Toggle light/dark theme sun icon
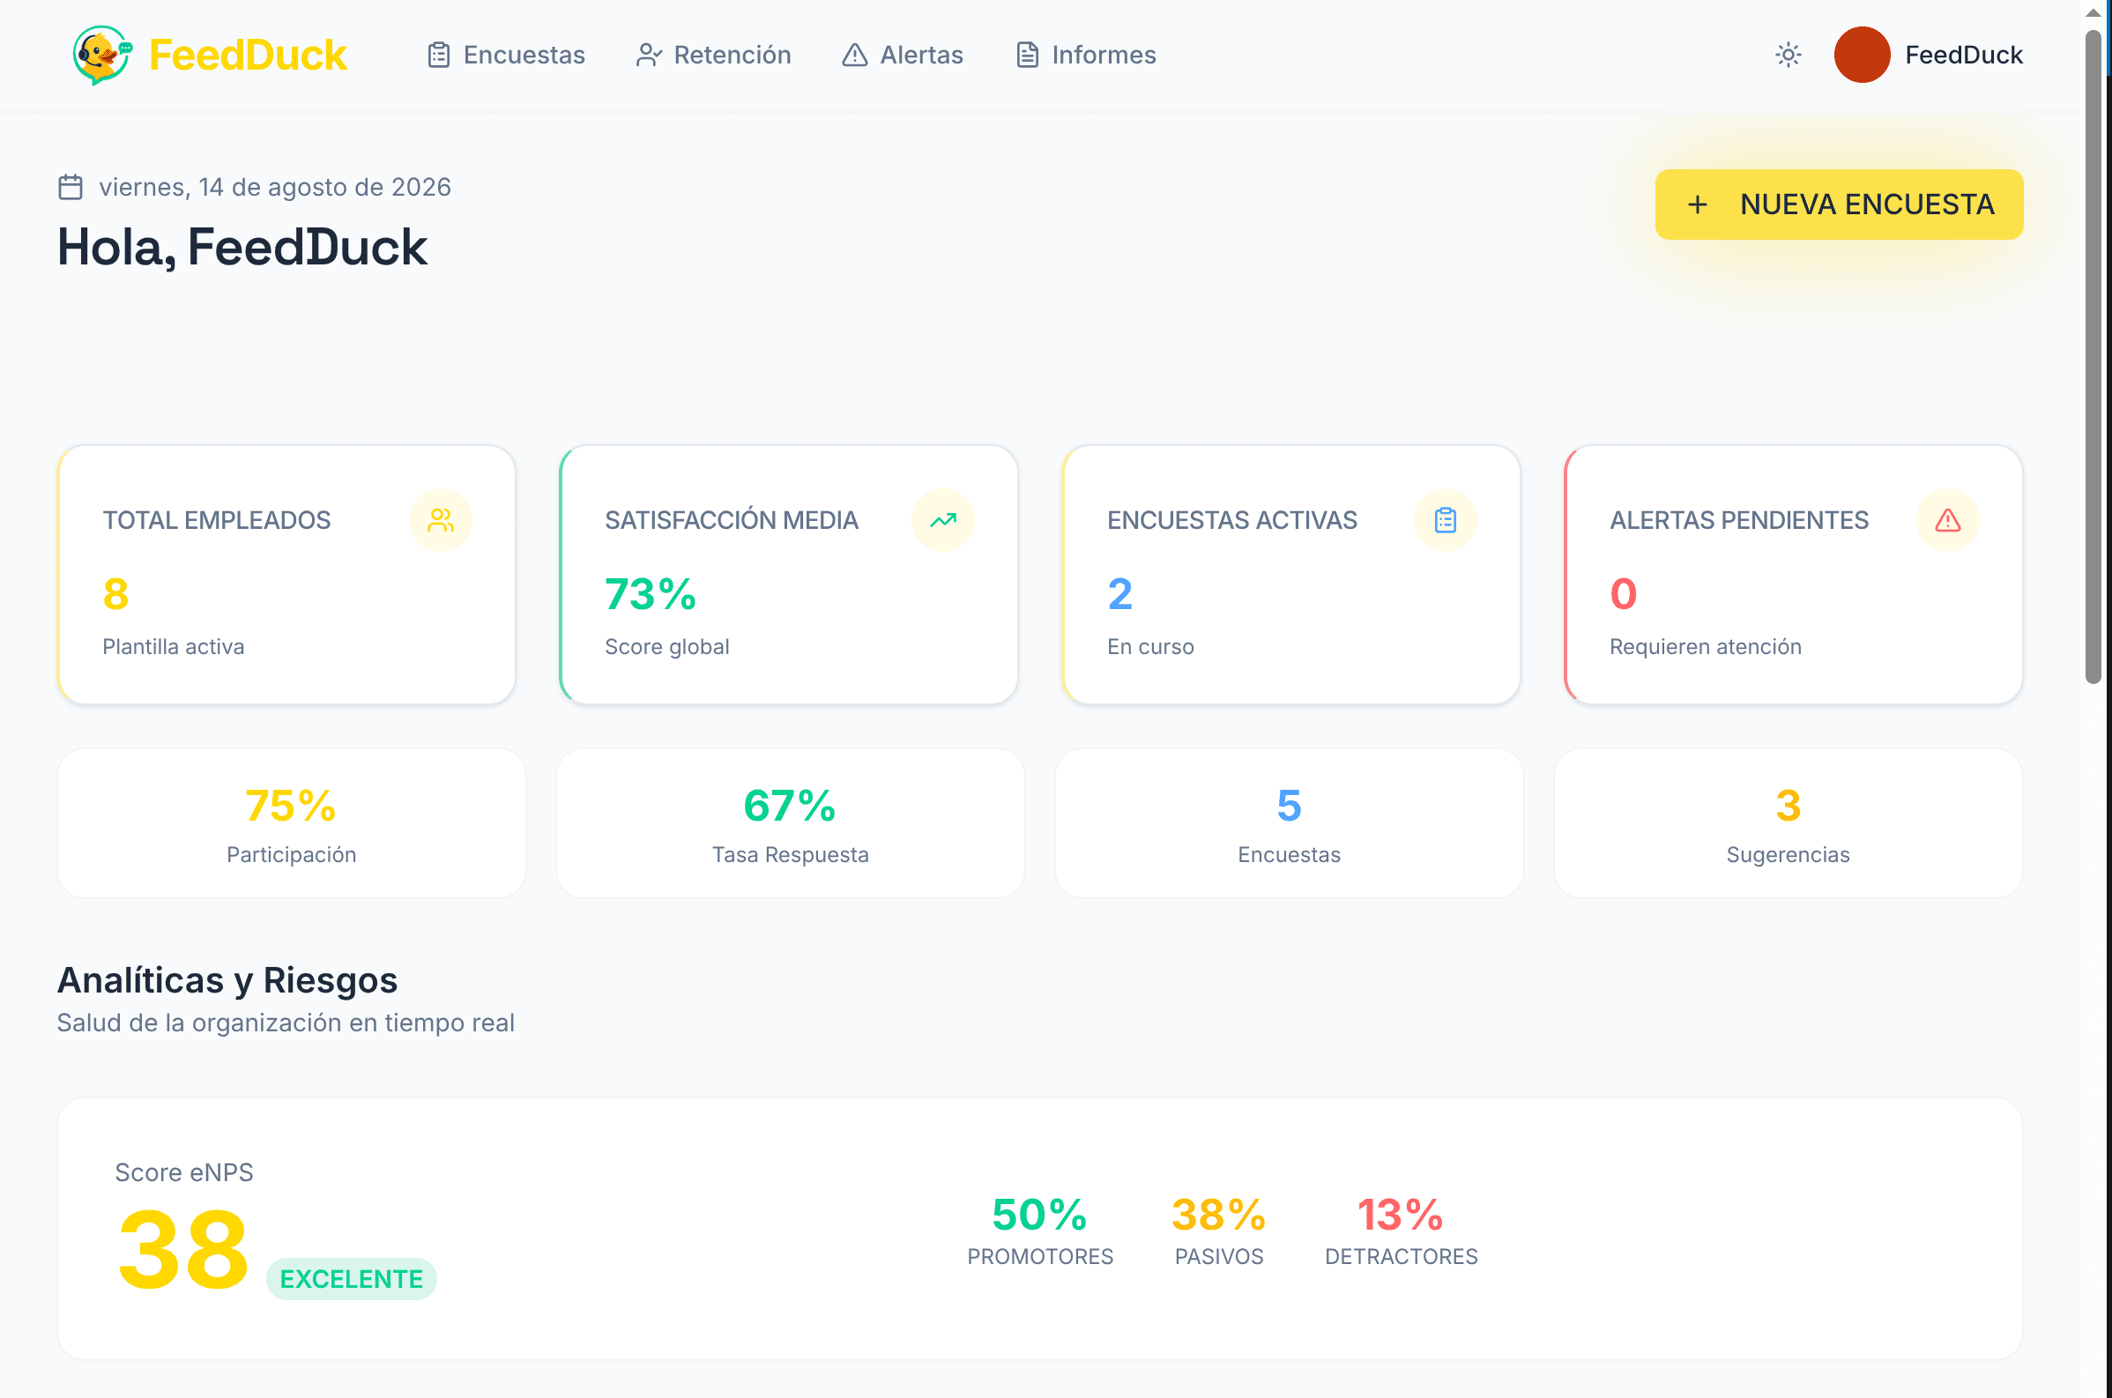The height and width of the screenshot is (1398, 2112). tap(1788, 56)
